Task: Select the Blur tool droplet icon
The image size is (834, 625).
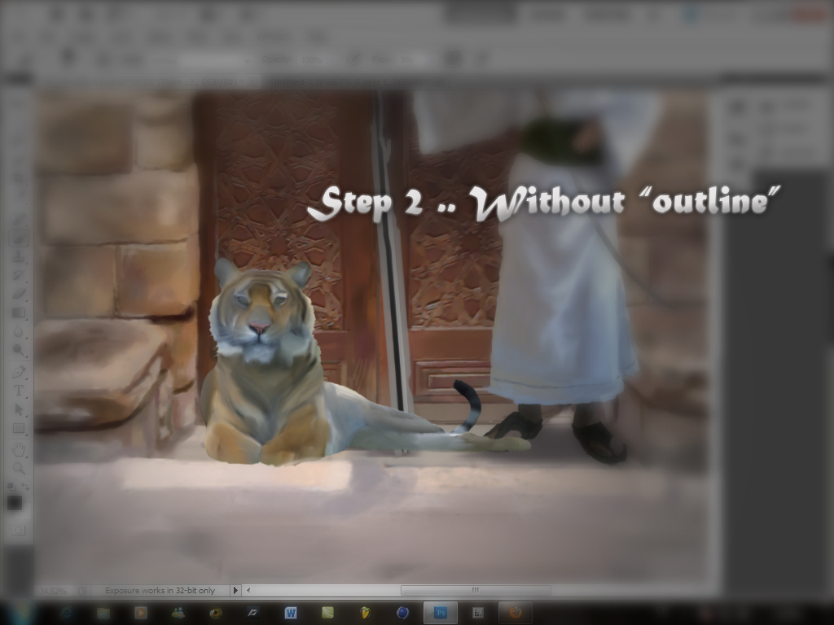Action: tap(19, 332)
